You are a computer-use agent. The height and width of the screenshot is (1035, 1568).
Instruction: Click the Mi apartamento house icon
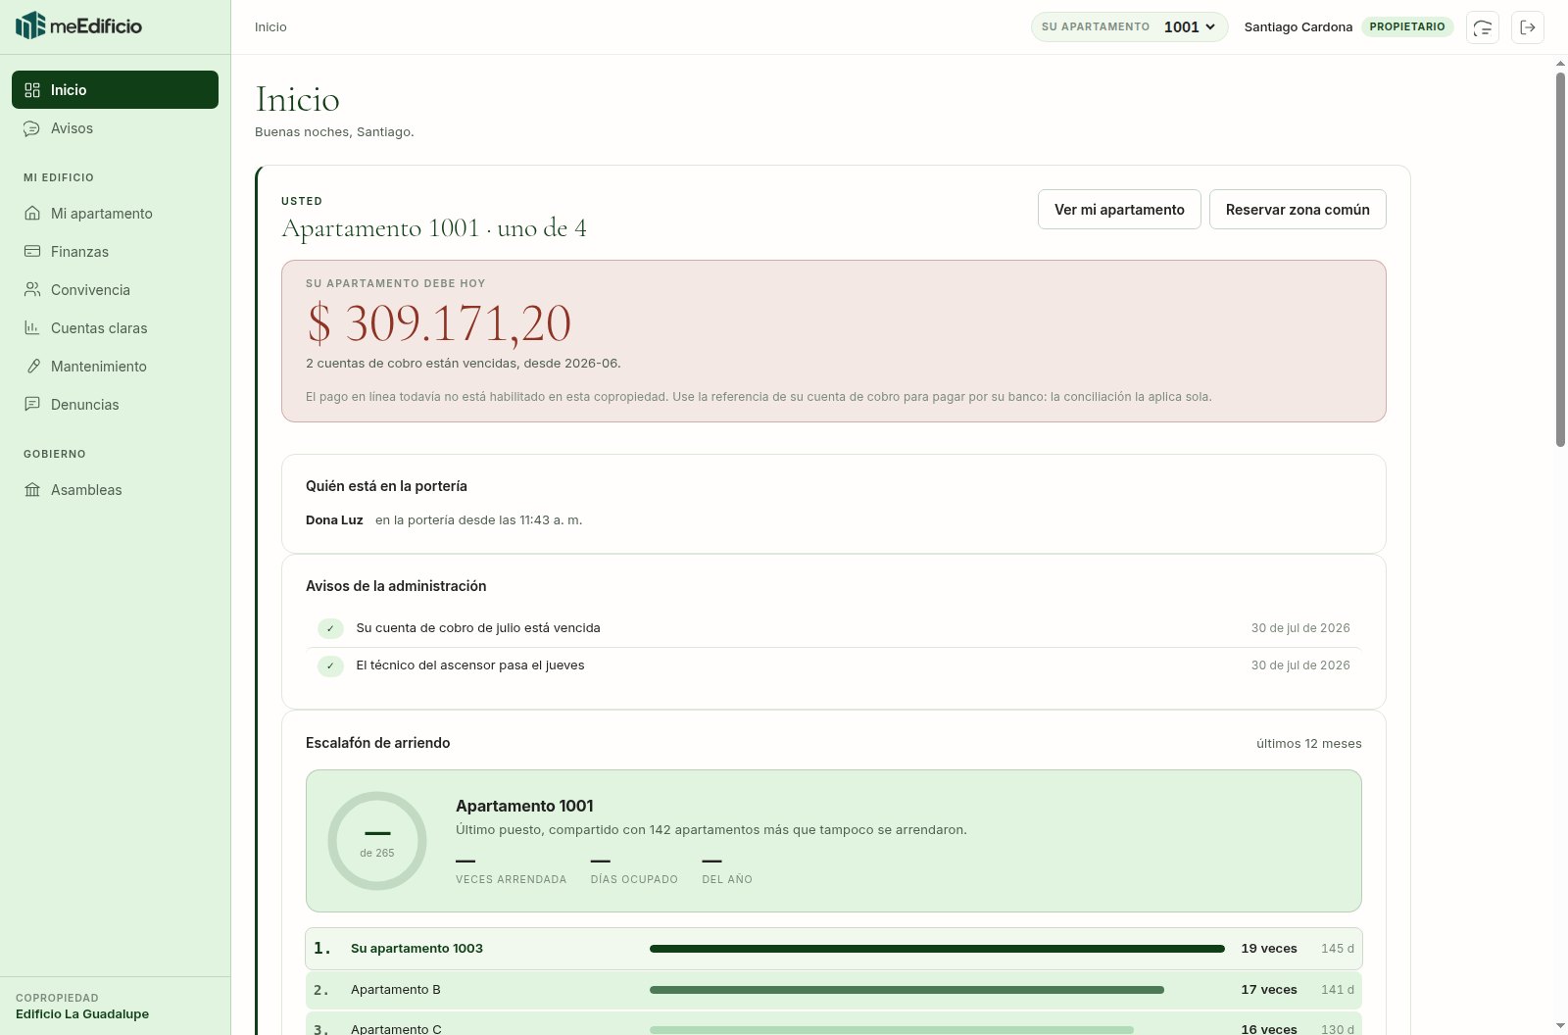tap(32, 214)
